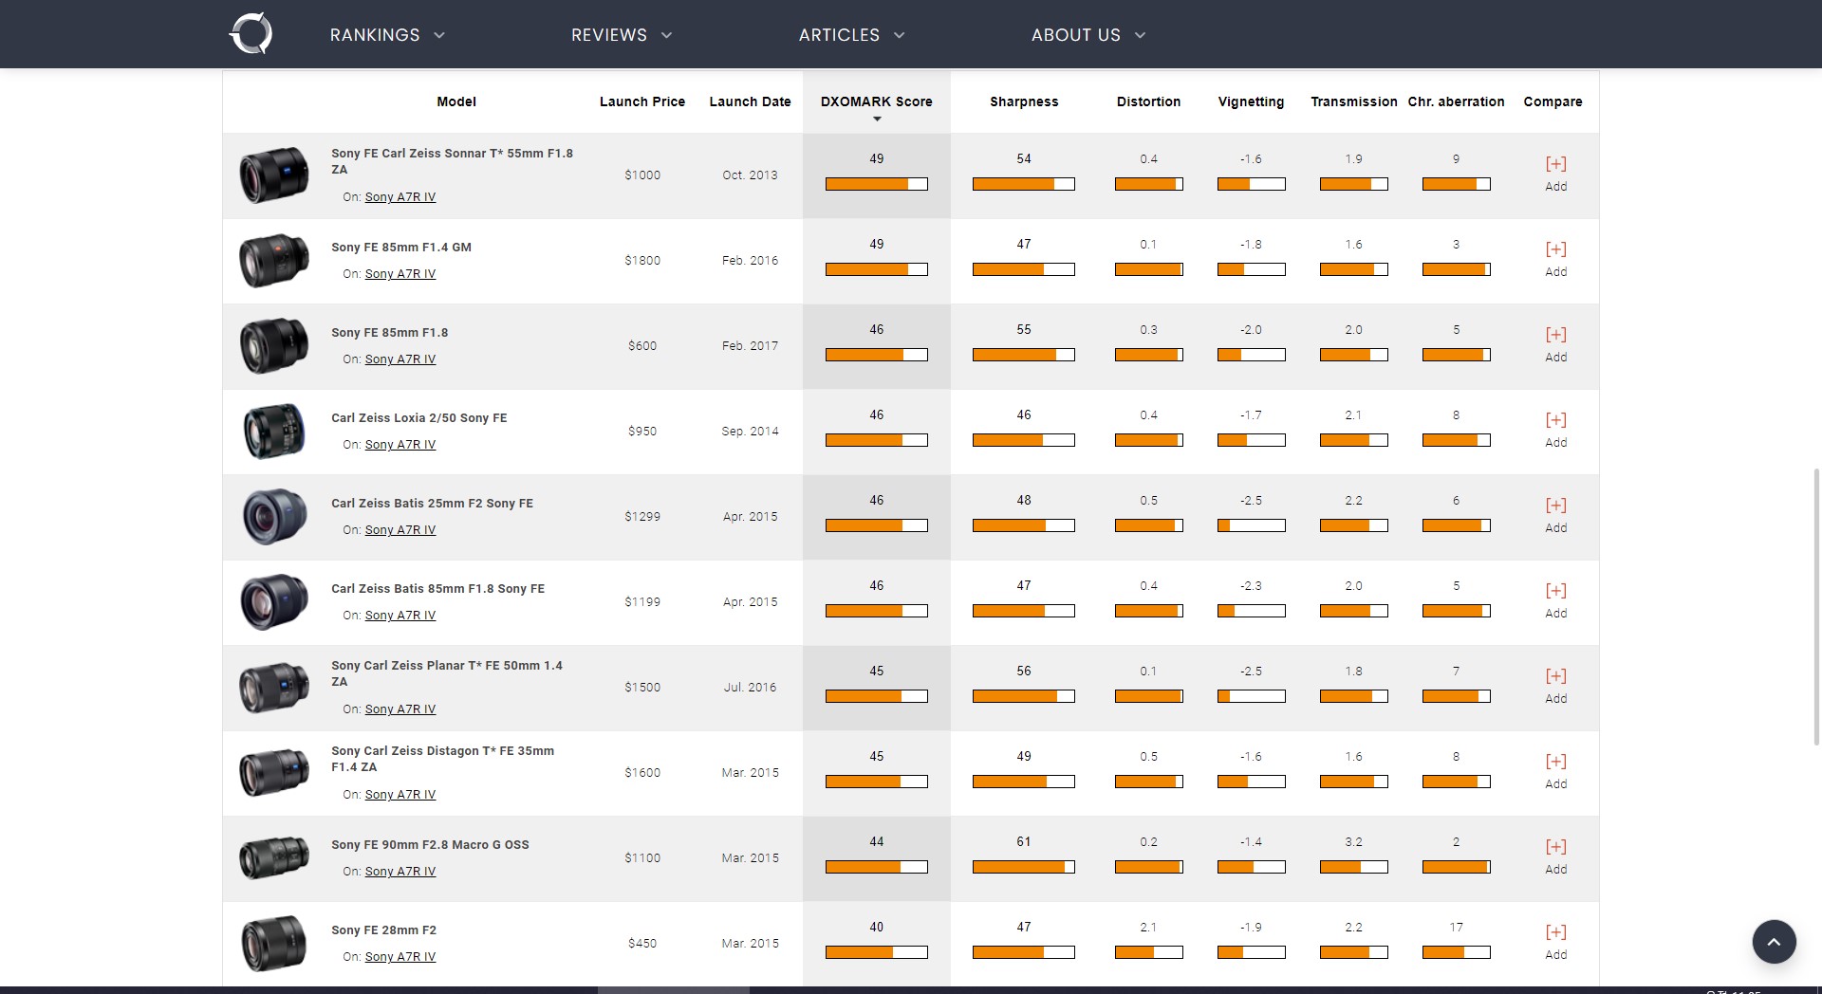Add Sony FE 90mm Macro to compare
This screenshot has width=1822, height=994.
(1555, 856)
